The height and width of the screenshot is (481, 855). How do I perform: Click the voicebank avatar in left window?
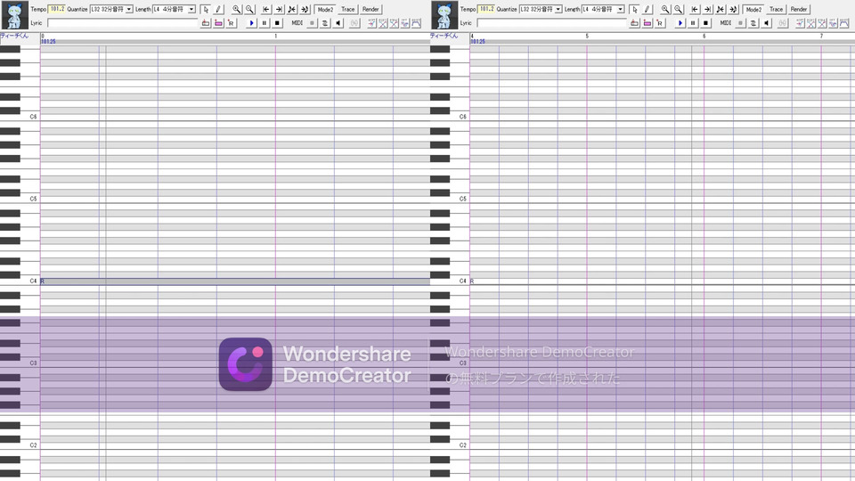[15, 15]
